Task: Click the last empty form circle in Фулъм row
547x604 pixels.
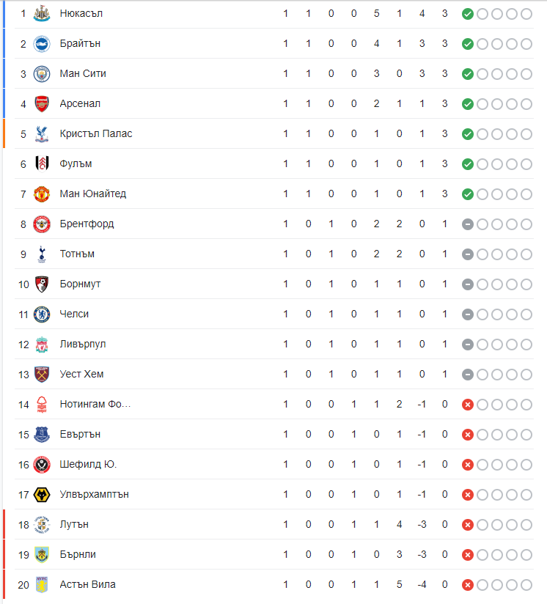Action: point(526,164)
